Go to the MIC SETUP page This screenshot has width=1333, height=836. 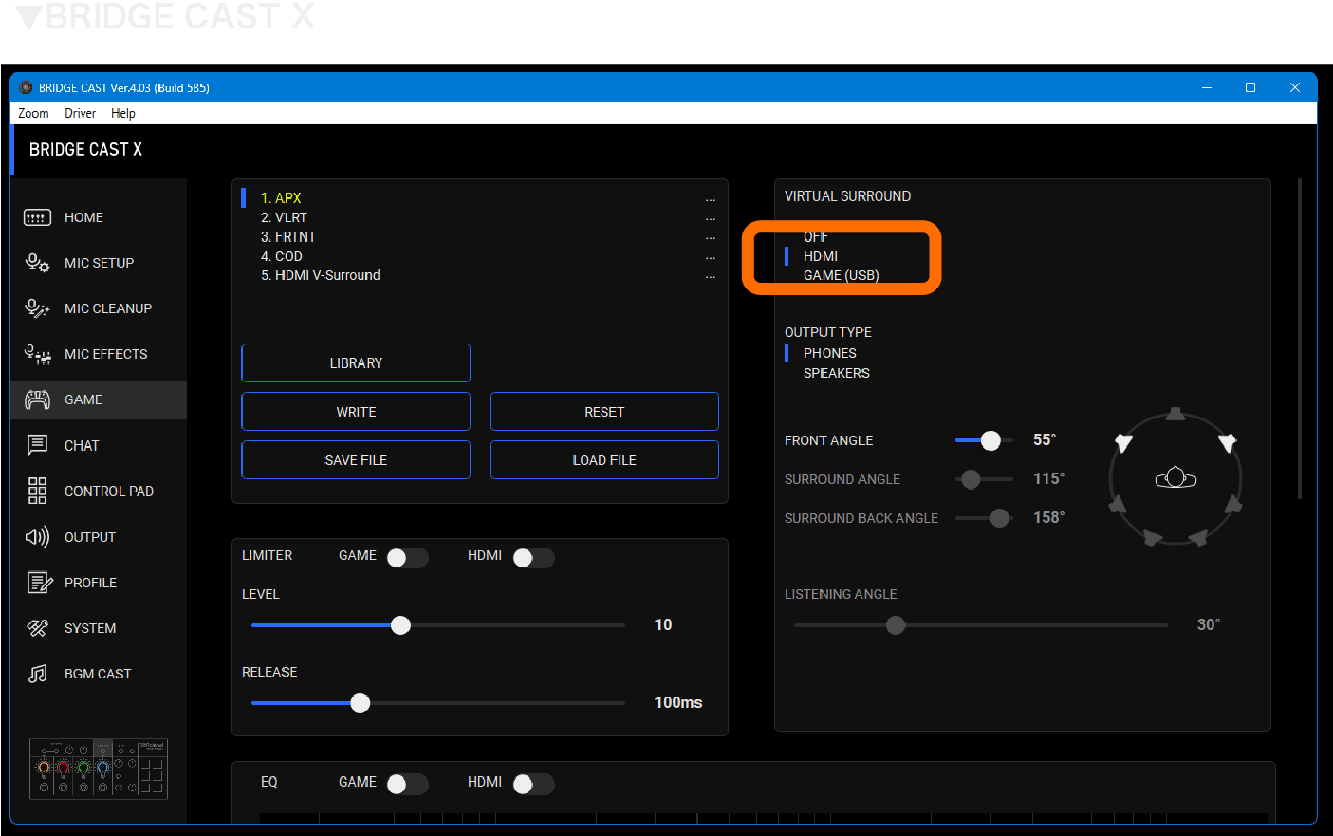[99, 263]
